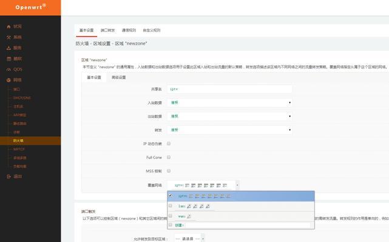Open the 诊断 submenu item
The width and height of the screenshot is (389, 242).
16,132
